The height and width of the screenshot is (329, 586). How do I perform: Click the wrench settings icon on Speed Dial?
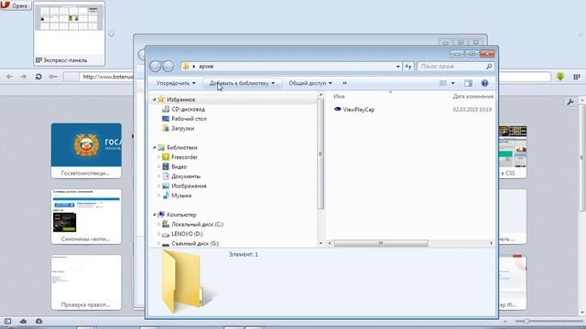[x=570, y=101]
